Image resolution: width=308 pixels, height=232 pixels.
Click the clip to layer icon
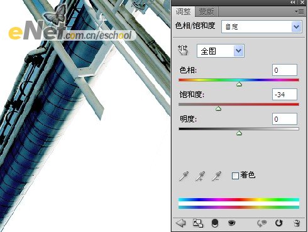tap(215, 223)
